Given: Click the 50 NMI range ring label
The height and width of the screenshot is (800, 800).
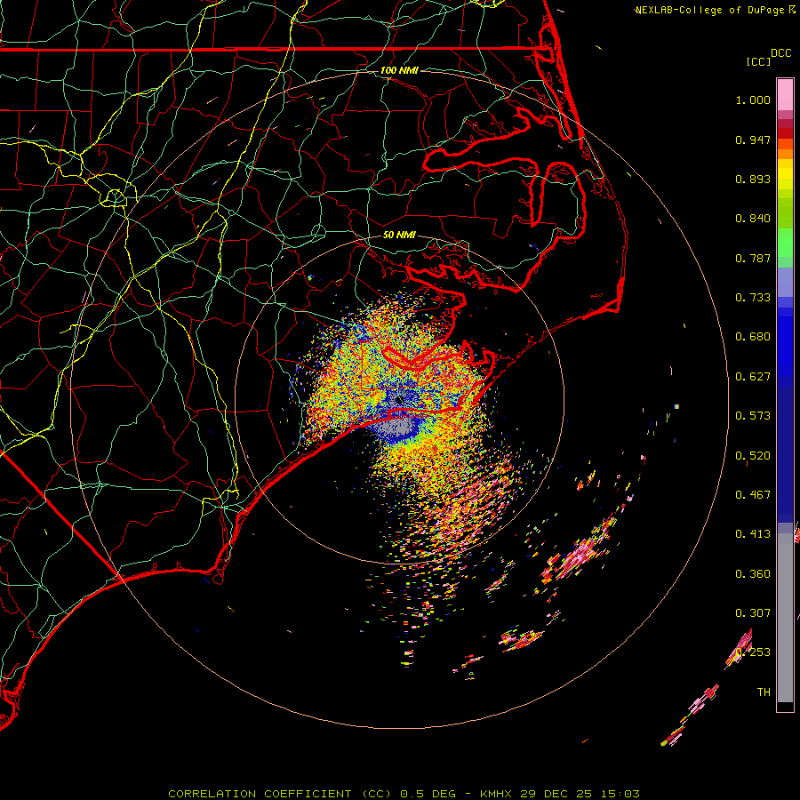Looking at the screenshot, I should [x=399, y=236].
